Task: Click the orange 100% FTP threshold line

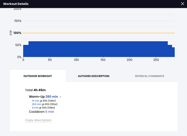Action: [99, 33]
